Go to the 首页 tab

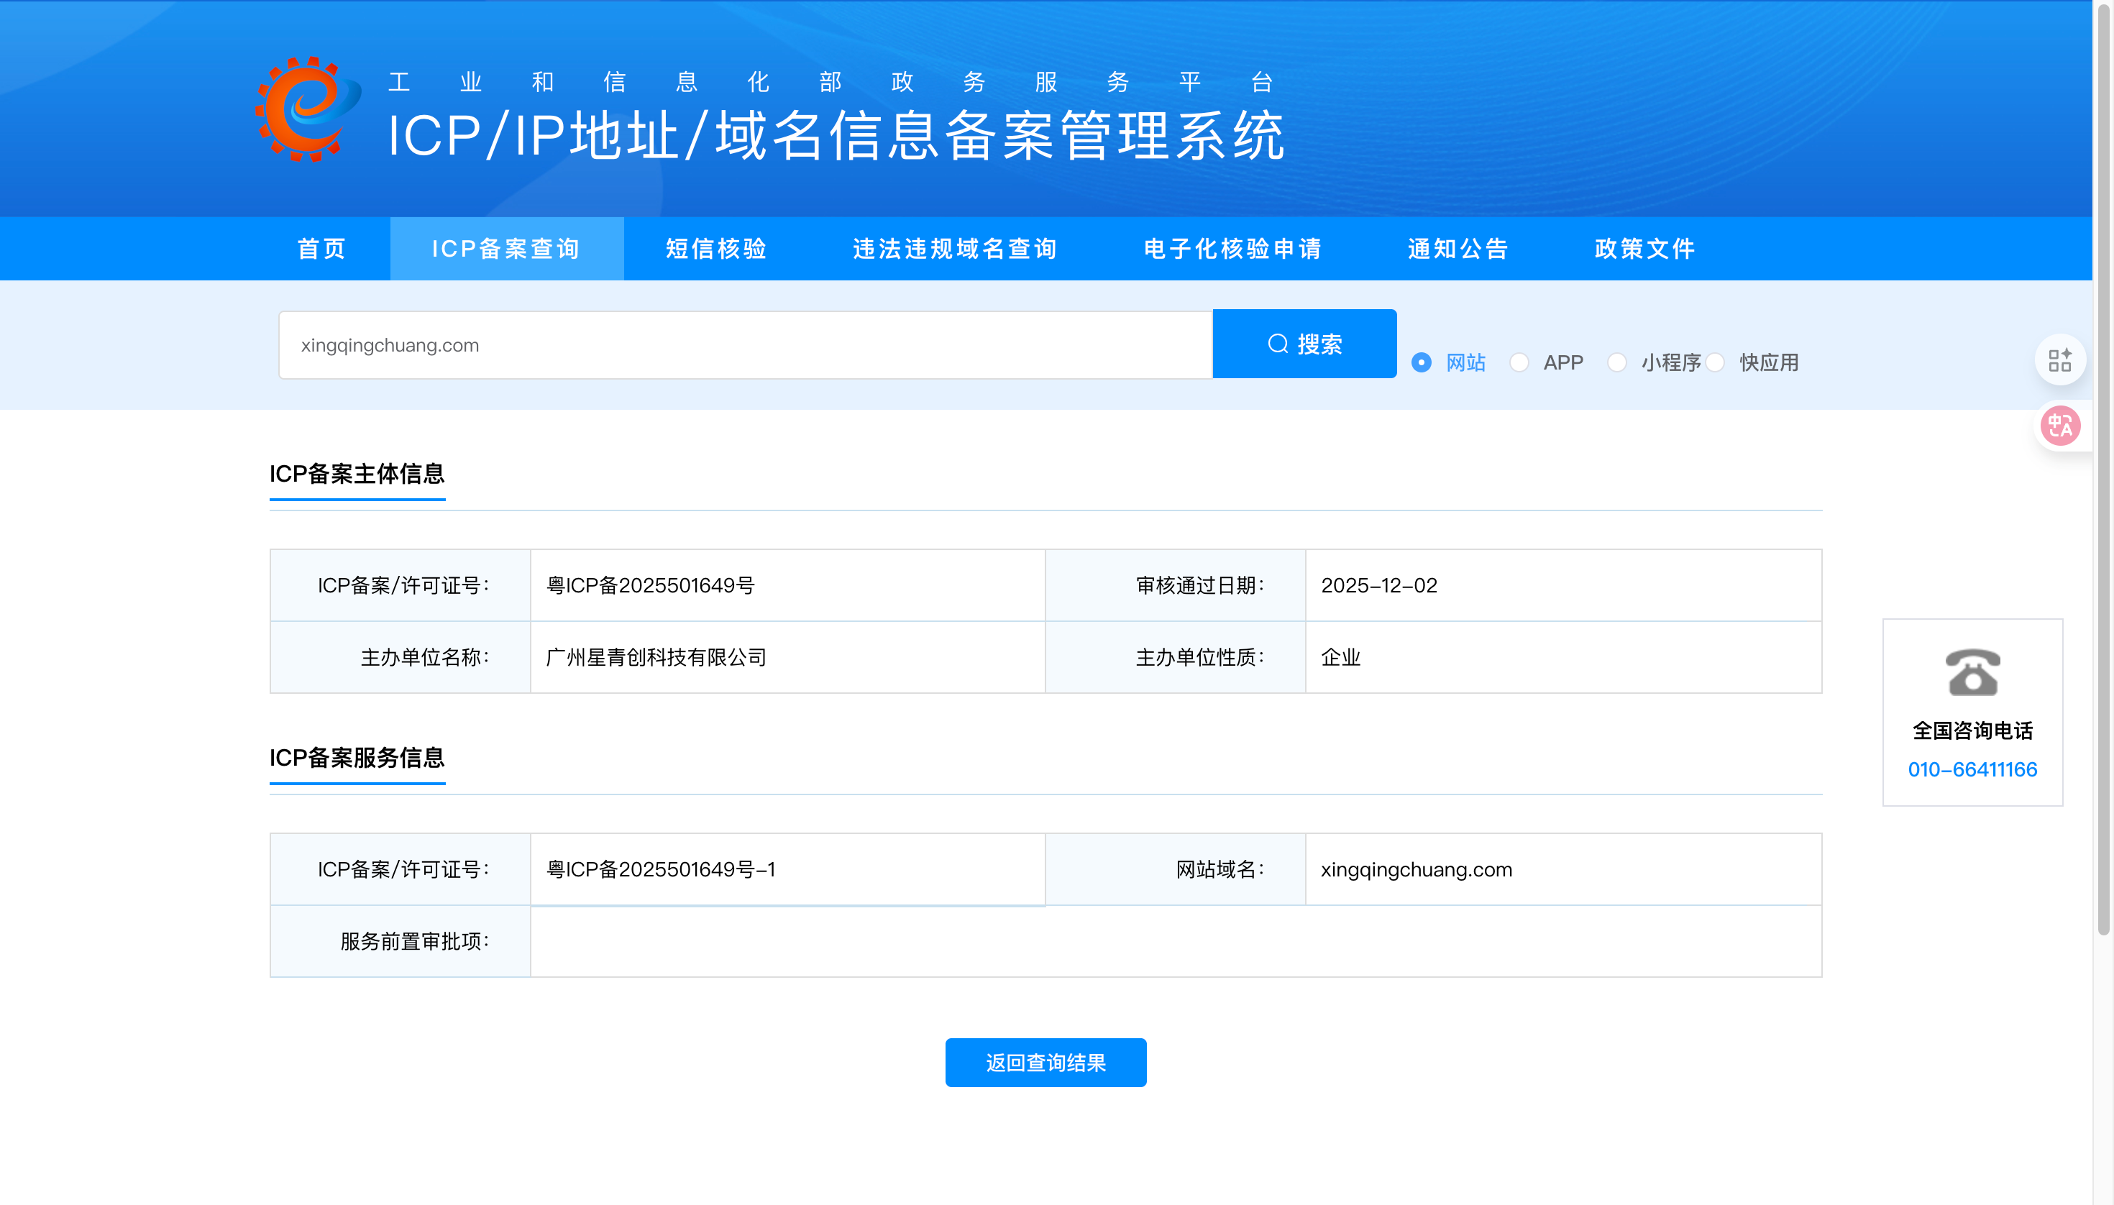click(321, 248)
